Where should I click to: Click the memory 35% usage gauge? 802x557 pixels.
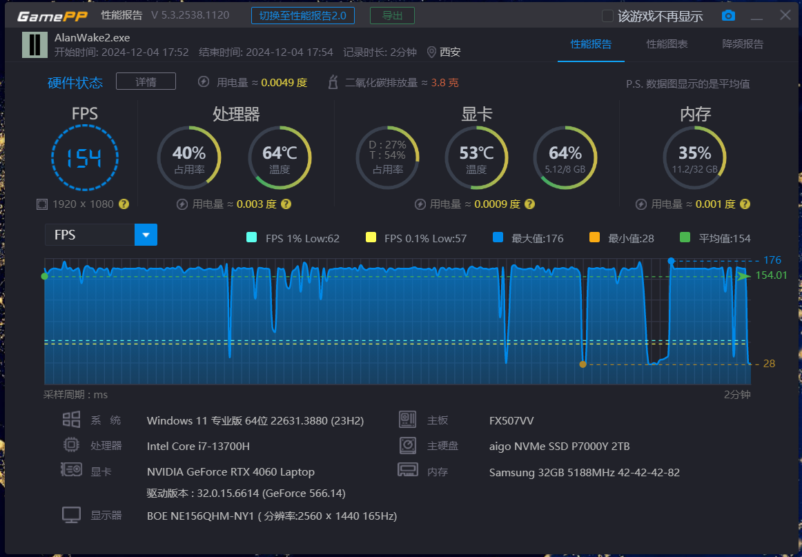694,157
